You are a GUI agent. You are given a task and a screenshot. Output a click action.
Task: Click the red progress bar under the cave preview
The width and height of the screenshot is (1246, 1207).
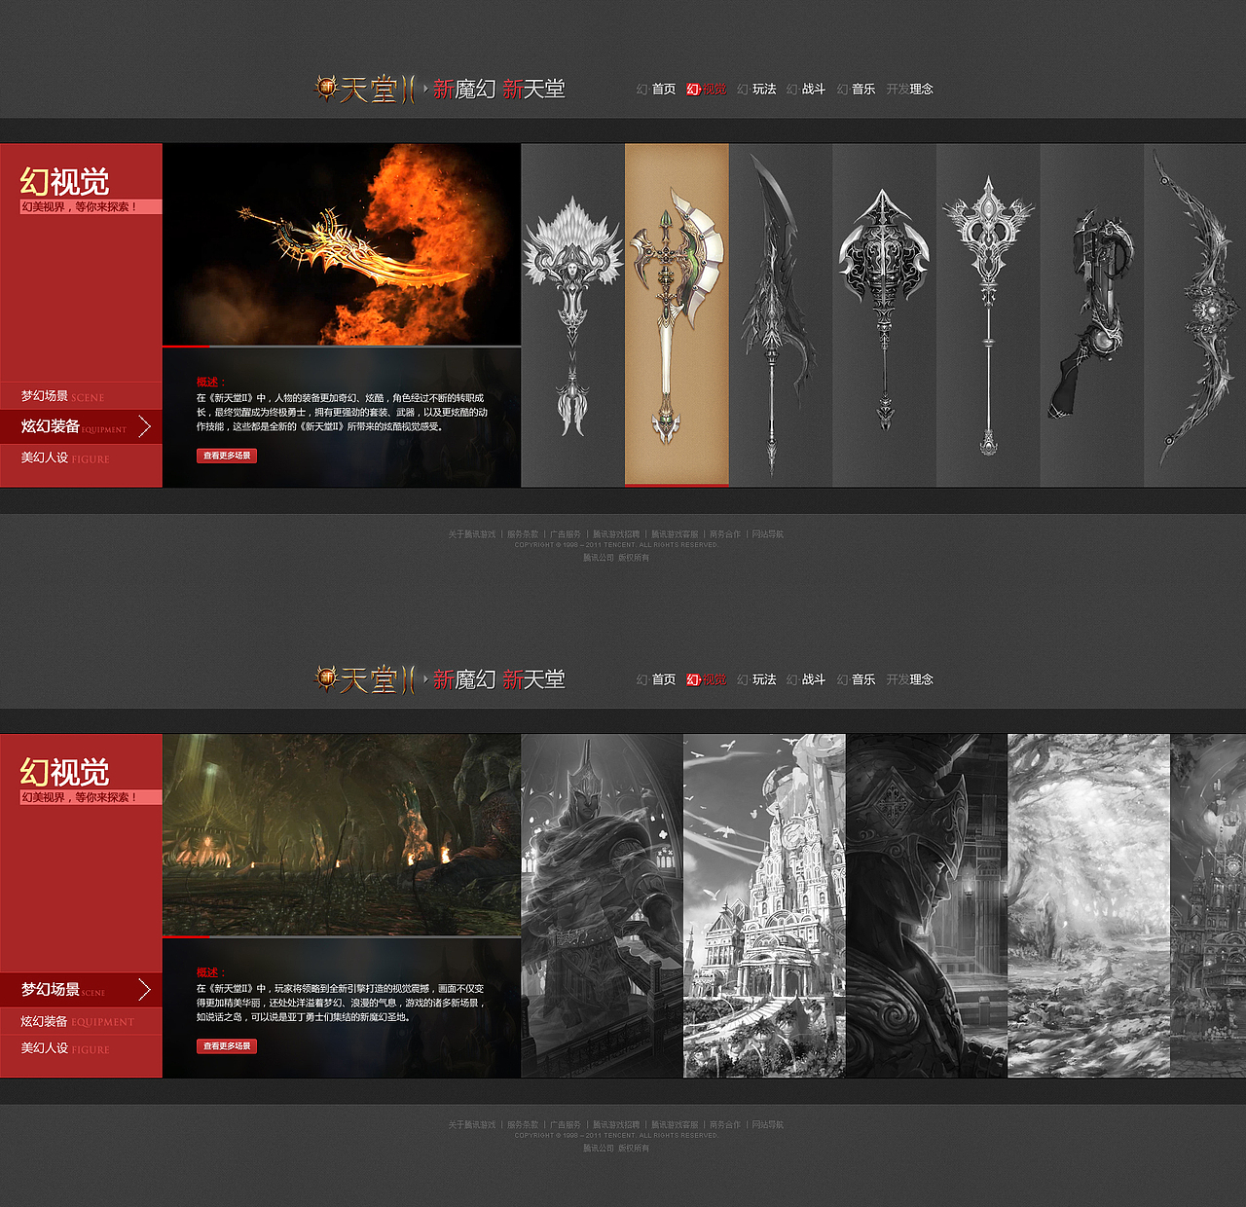tap(186, 936)
